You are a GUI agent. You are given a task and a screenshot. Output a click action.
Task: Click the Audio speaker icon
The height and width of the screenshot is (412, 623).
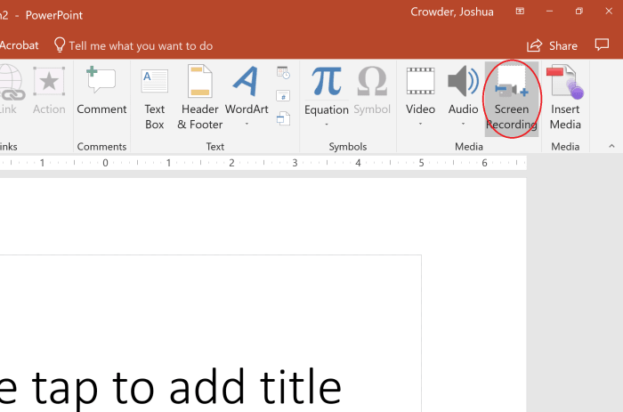[463, 81]
